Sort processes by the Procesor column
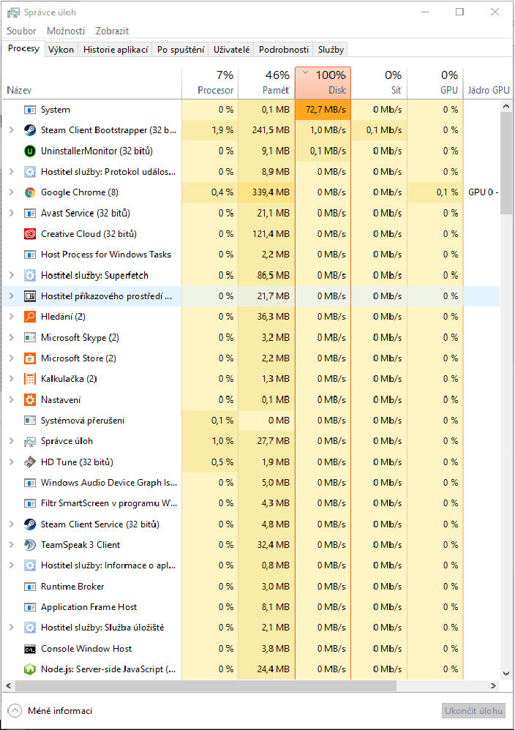The height and width of the screenshot is (730, 515). [210, 83]
